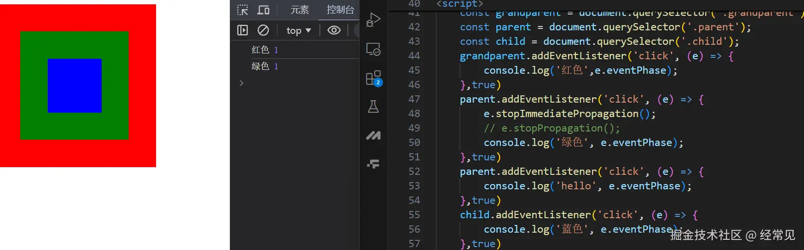
Task: Click the <script> tag on line 40
Action: 460,4
